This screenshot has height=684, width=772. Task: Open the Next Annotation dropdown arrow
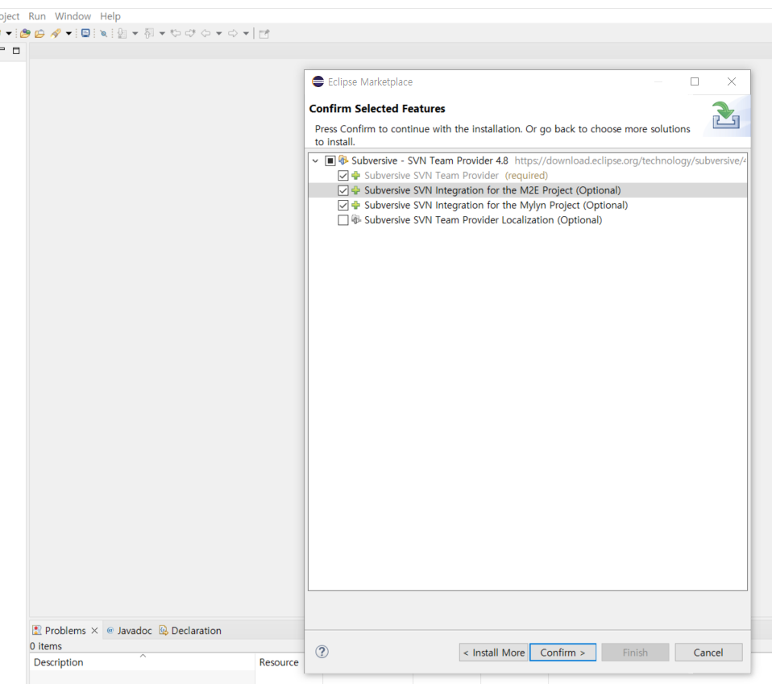tap(135, 34)
